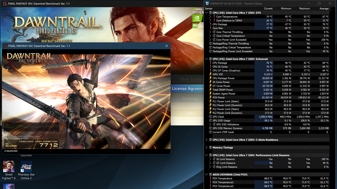Click the Maximum column header
Screen dimensions: 337x189
click(x=304, y=9)
